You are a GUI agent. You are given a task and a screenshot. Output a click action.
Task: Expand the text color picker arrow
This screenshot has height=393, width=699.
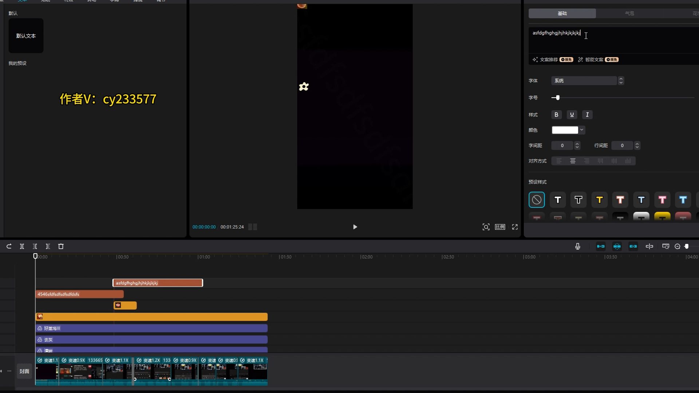click(x=581, y=130)
